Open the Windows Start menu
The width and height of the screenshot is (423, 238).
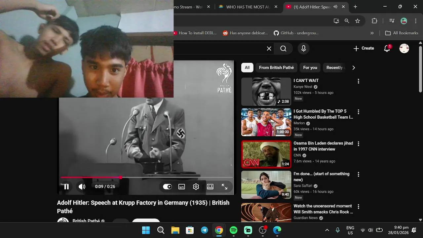[x=146, y=230]
